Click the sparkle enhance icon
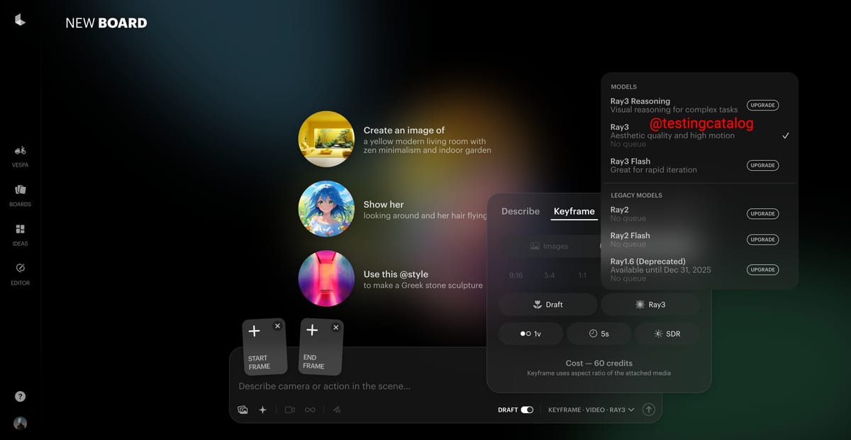 (x=262, y=410)
